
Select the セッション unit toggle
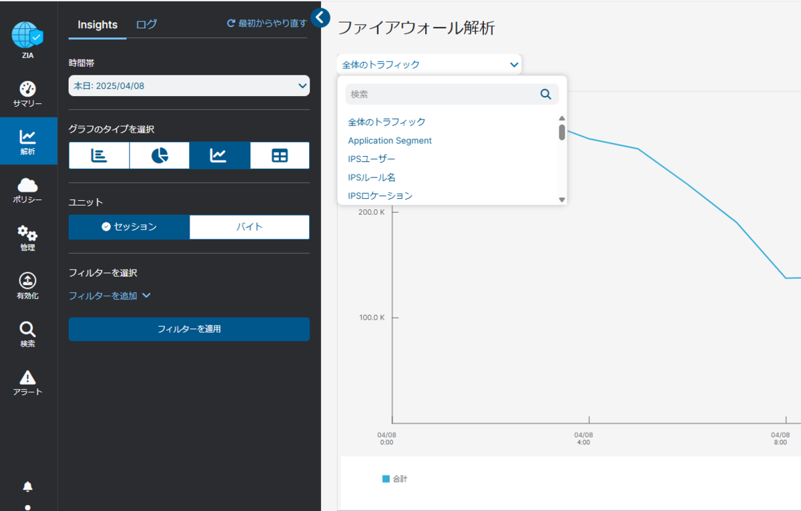(129, 227)
